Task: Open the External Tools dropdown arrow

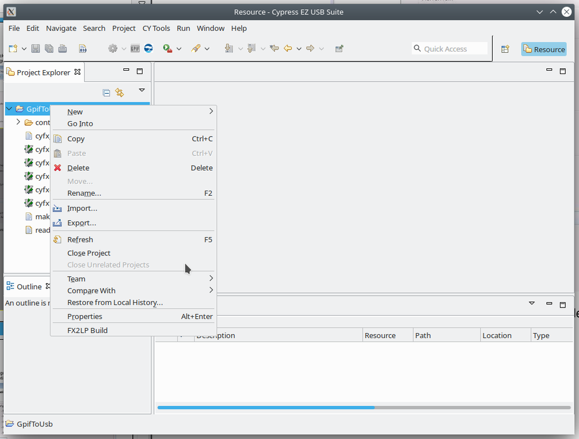Action: coord(179,49)
